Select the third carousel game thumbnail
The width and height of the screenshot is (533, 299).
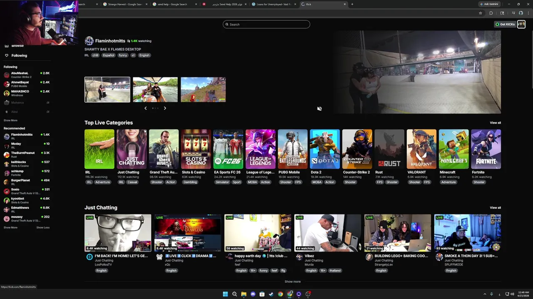pyautogui.click(x=203, y=90)
